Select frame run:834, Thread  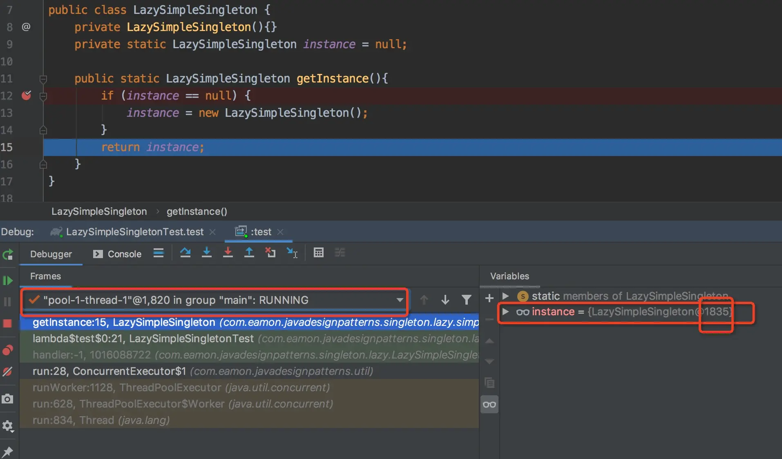pyautogui.click(x=249, y=420)
